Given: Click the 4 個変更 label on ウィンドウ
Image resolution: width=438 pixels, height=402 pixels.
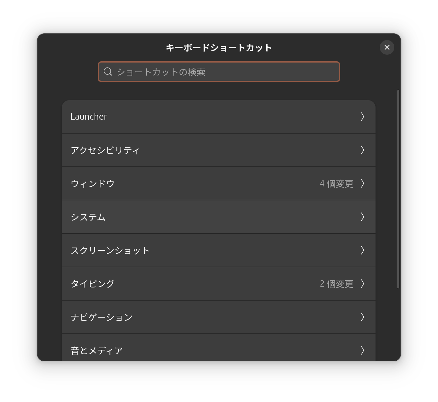Looking at the screenshot, I should (336, 183).
